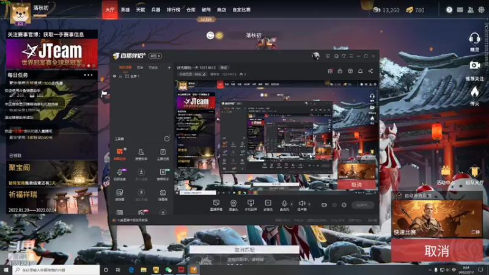Viewport: 489px width, 275px height.
Task: Add 手机投屏 phone casting source
Action: [251, 205]
